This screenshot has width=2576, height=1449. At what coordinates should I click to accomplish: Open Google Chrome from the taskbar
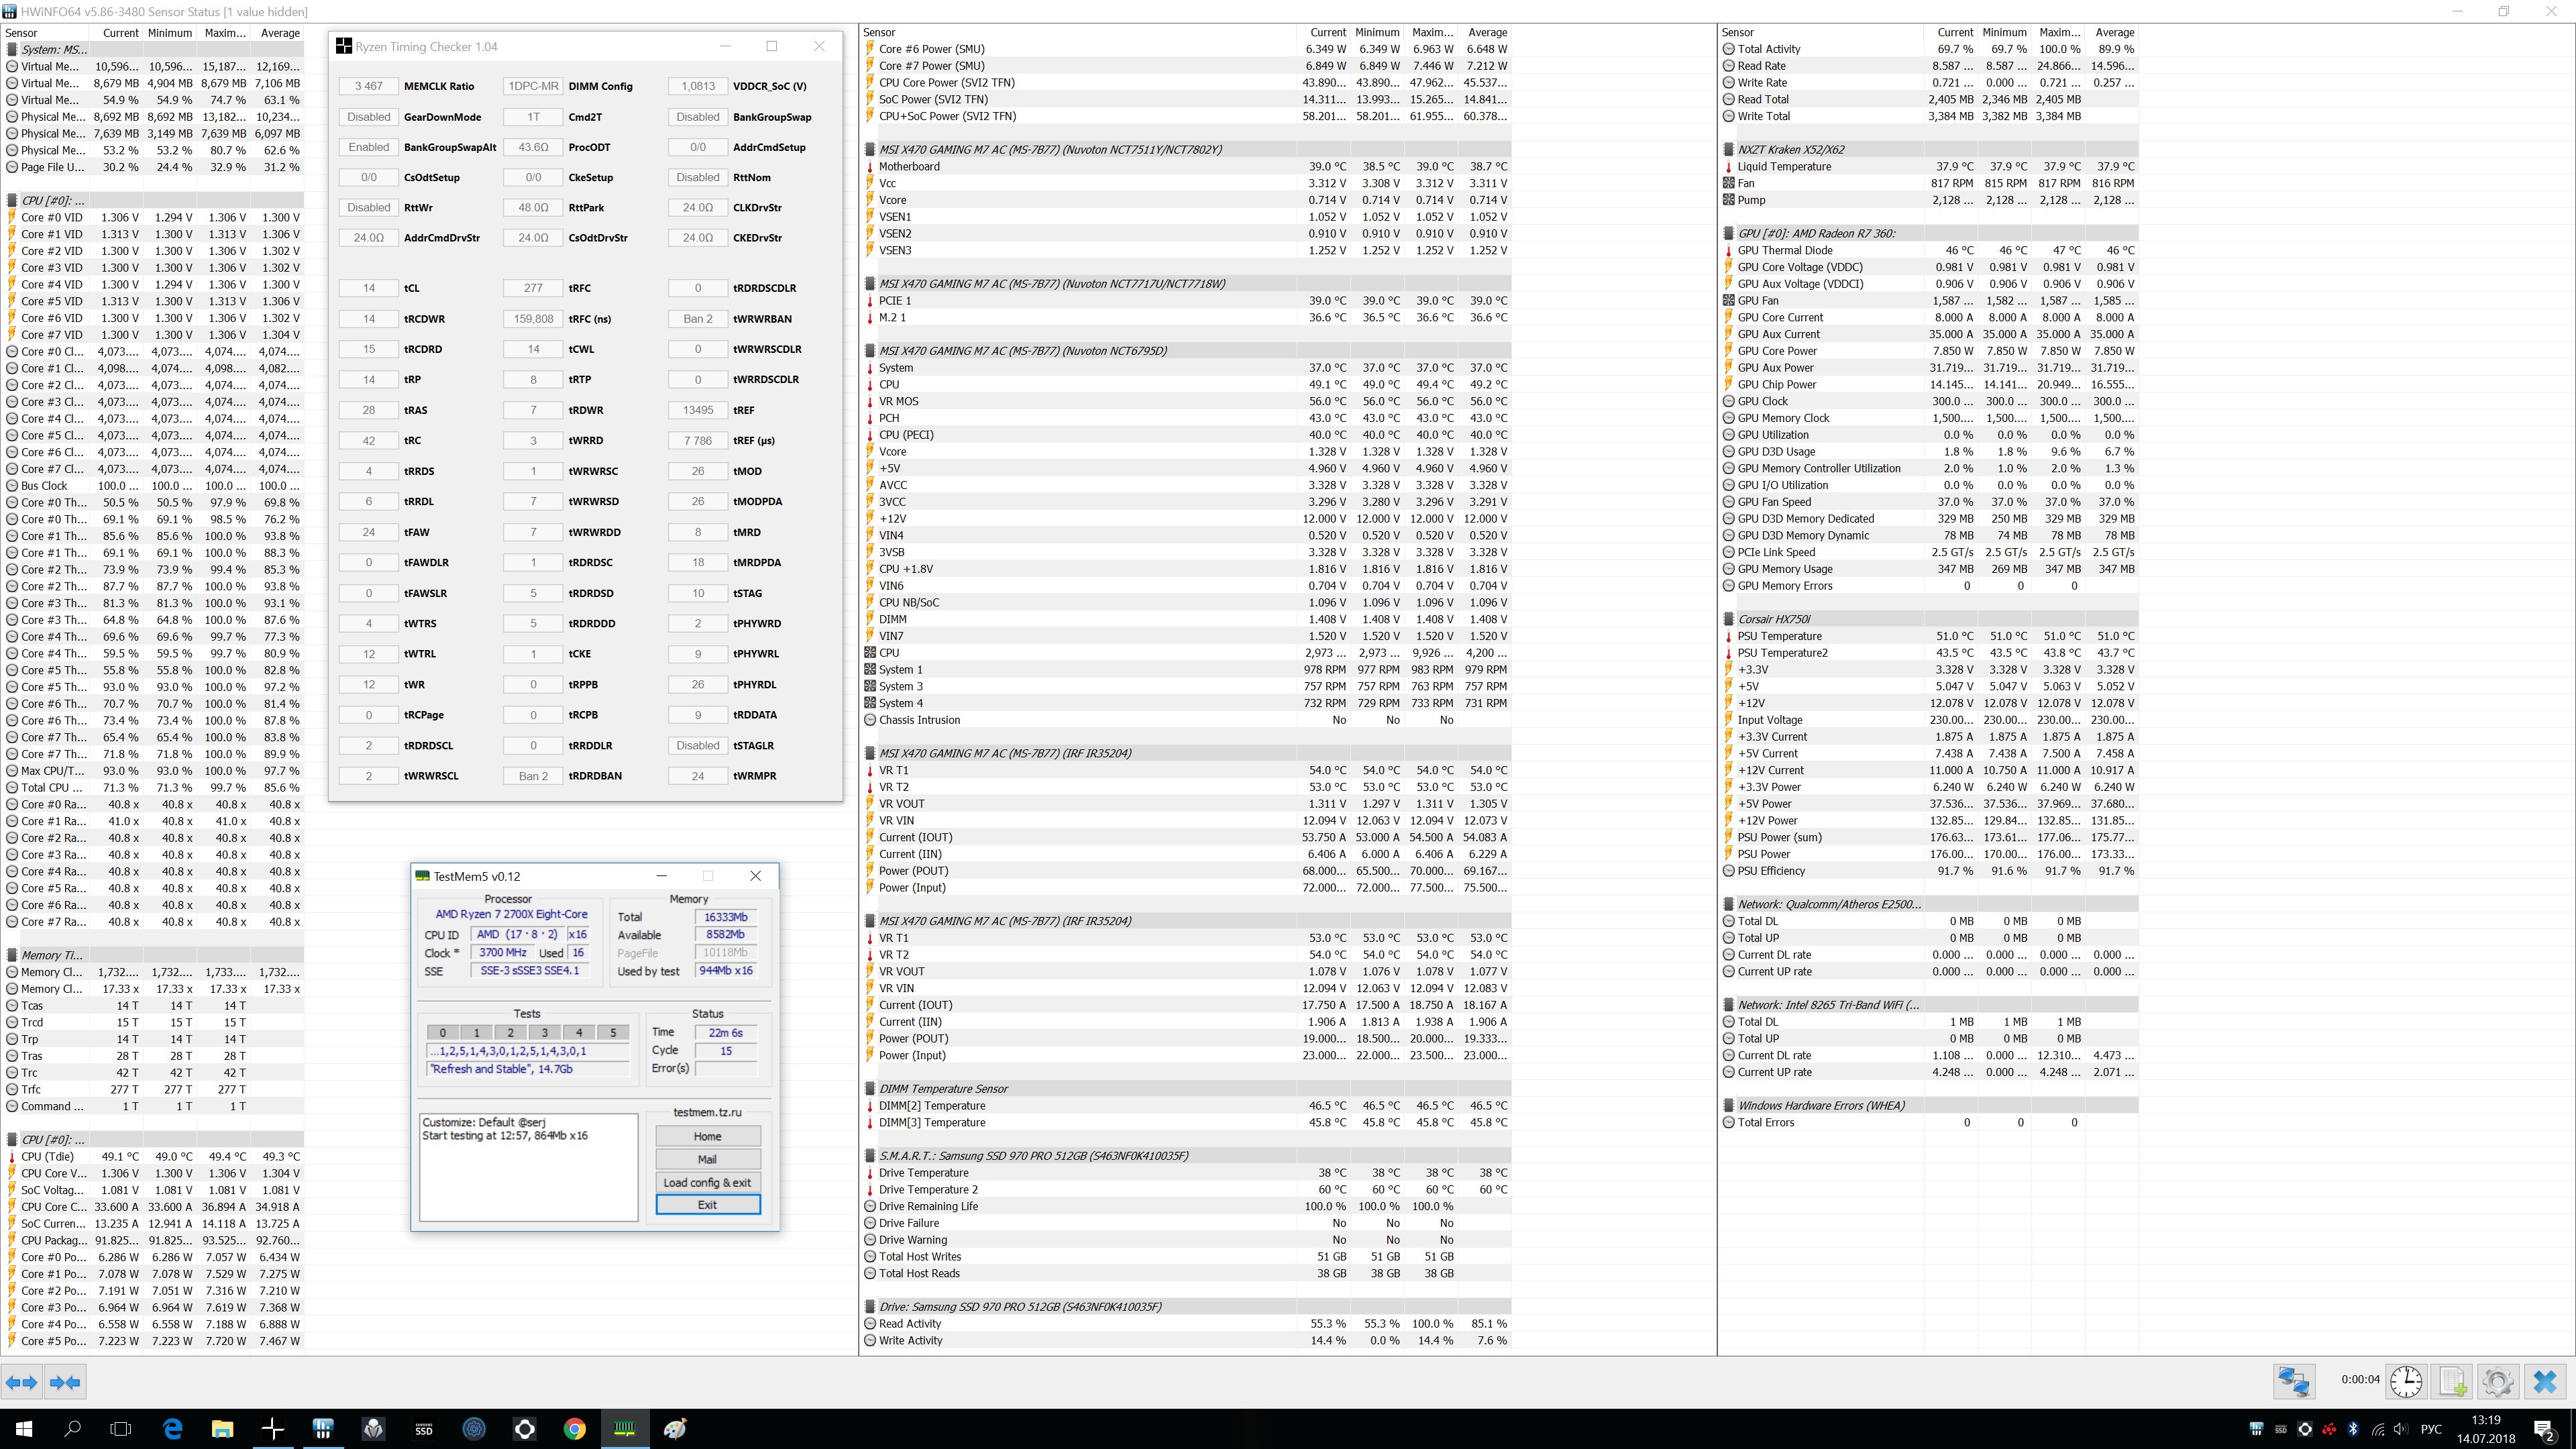coord(574,1429)
